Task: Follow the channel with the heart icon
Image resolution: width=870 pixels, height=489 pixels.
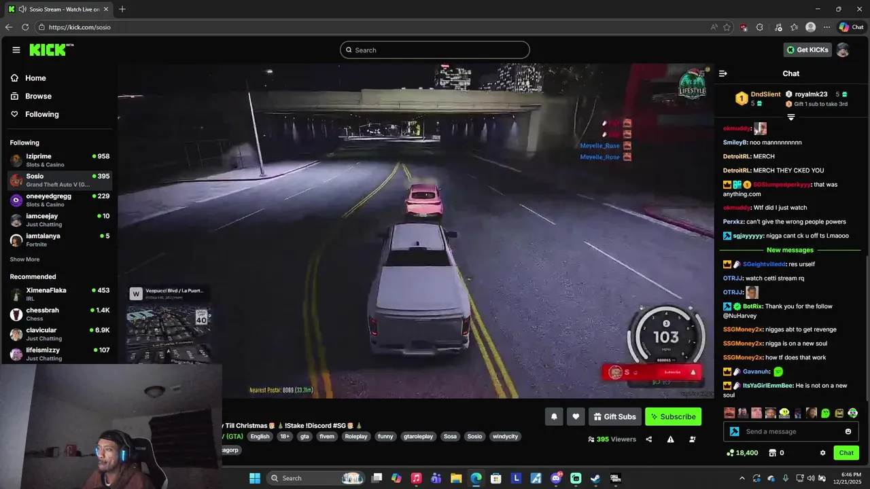Action: pyautogui.click(x=576, y=416)
